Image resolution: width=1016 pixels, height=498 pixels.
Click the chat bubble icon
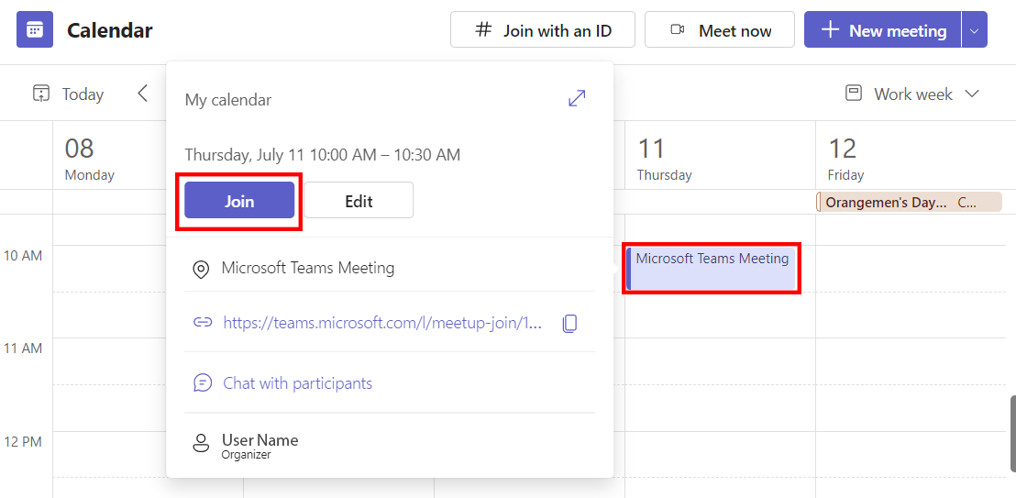203,383
